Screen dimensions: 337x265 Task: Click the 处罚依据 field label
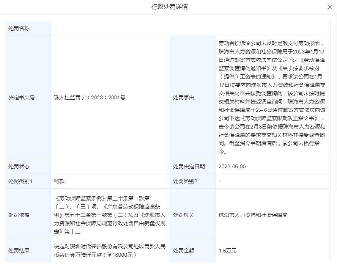click(x=19, y=215)
